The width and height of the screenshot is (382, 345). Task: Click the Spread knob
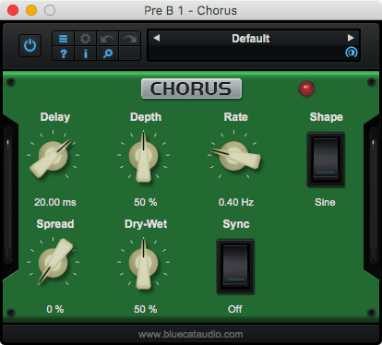point(53,262)
